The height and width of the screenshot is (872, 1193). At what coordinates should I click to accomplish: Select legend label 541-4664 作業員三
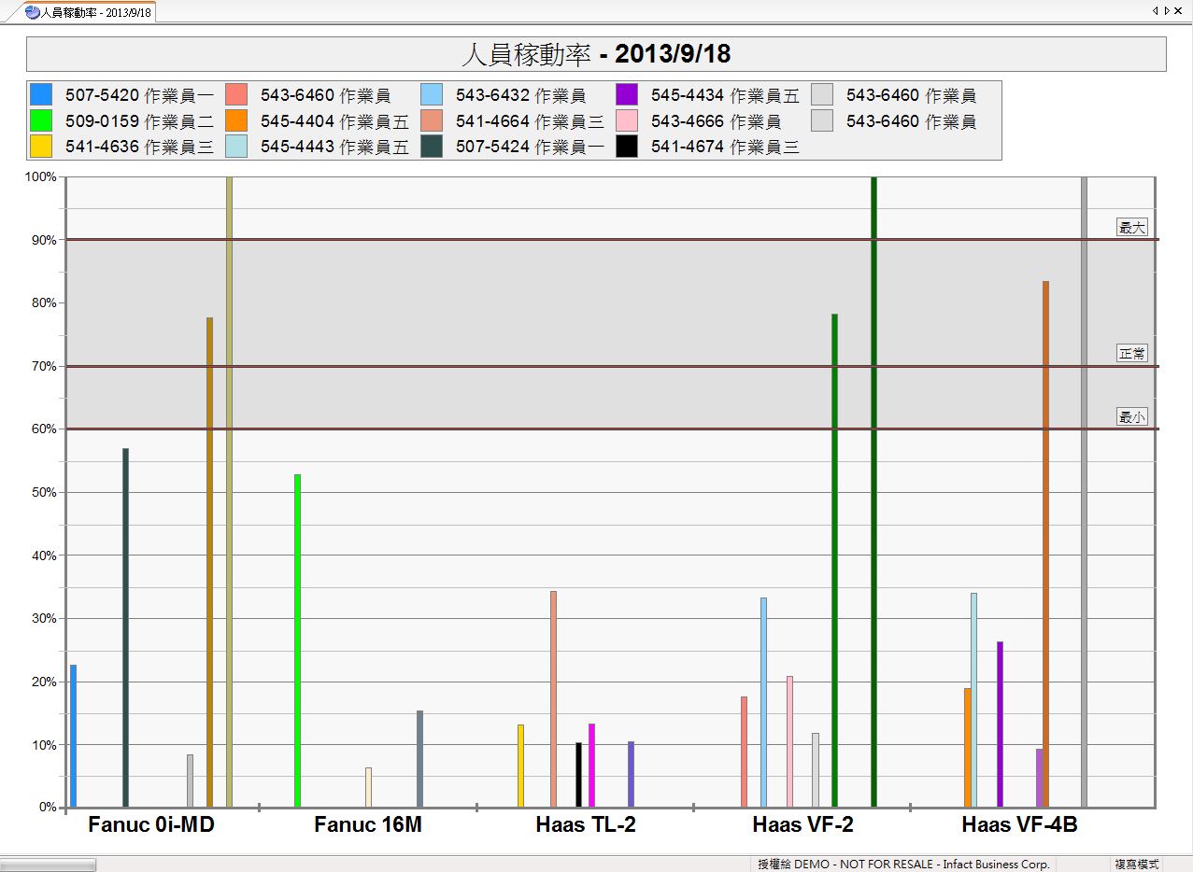(530, 121)
